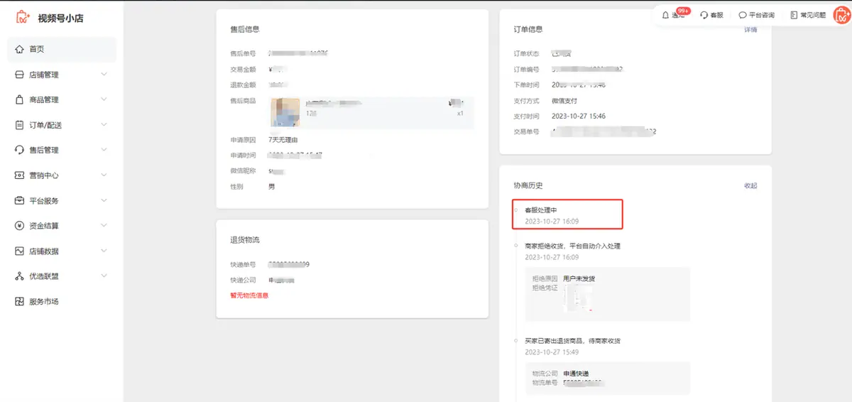Open the 店铺管理 store icon in sidebar
852x402 pixels.
tap(20, 75)
